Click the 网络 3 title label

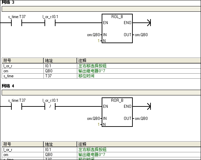pos(8,2)
